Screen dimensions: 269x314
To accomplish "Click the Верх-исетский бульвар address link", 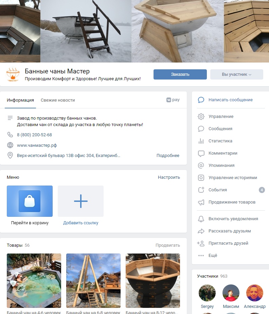I will point(69,156).
